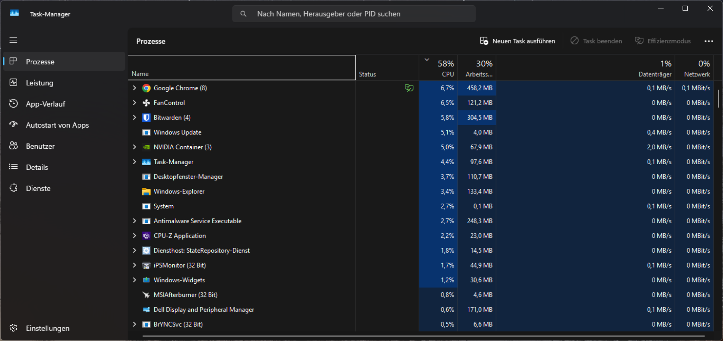Click the 458,2 MB memory value for Chrome
The image size is (723, 341).
480,88
